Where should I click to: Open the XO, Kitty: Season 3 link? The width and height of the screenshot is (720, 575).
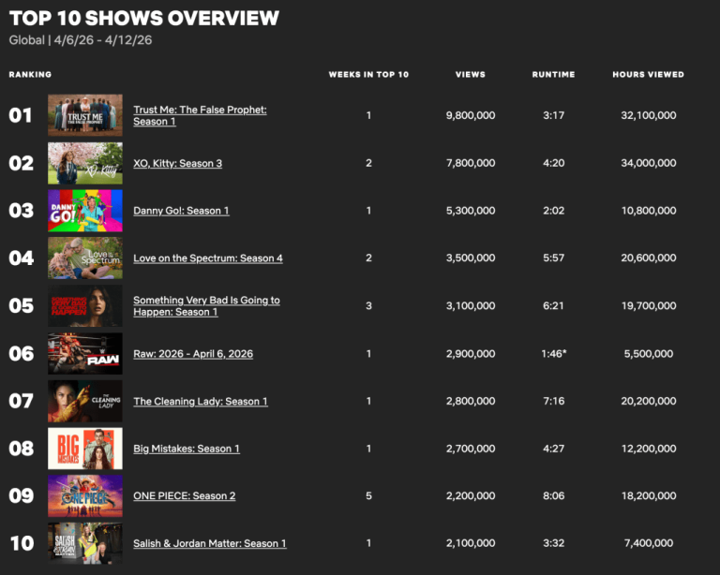tap(178, 163)
